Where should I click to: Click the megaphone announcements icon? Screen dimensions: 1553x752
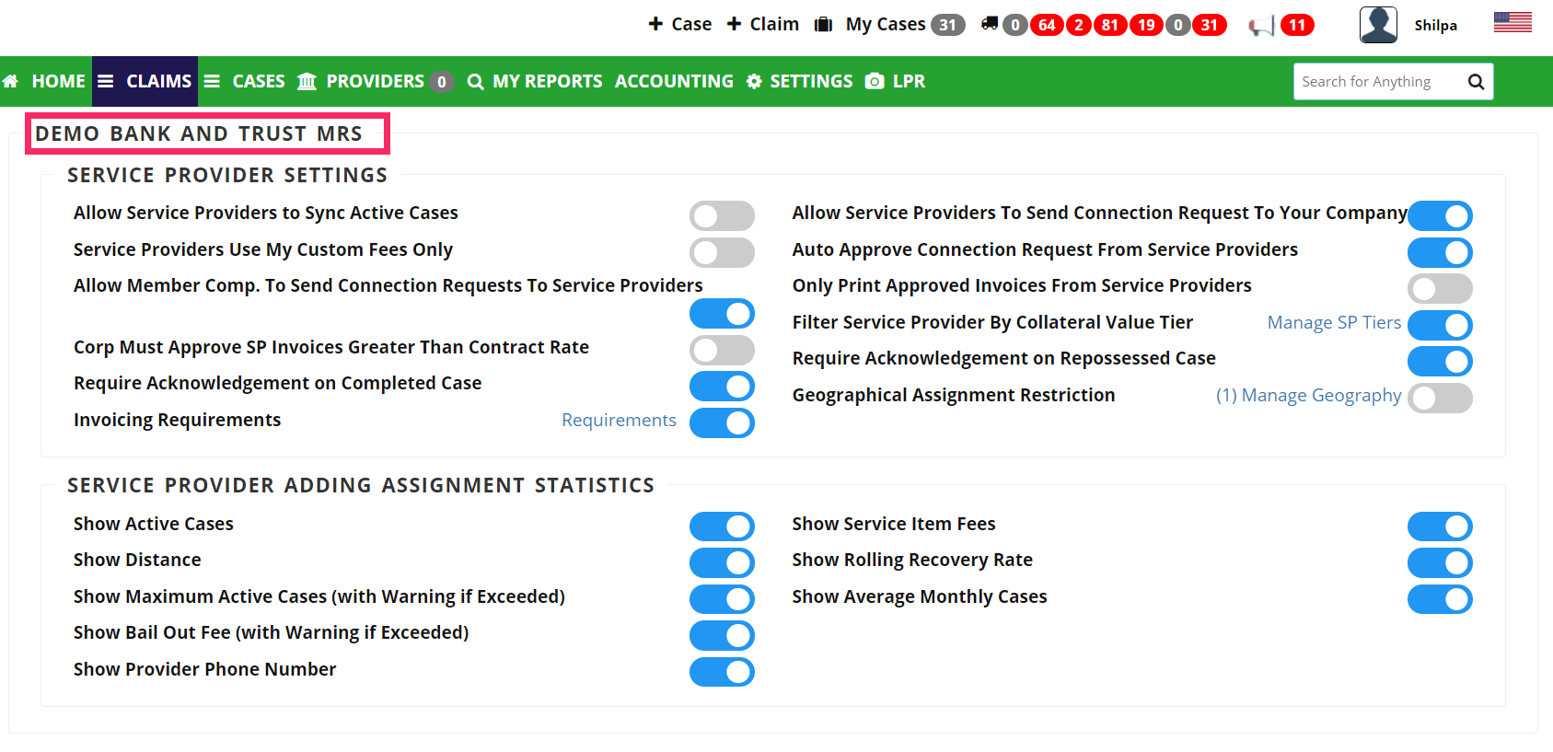click(x=1261, y=26)
